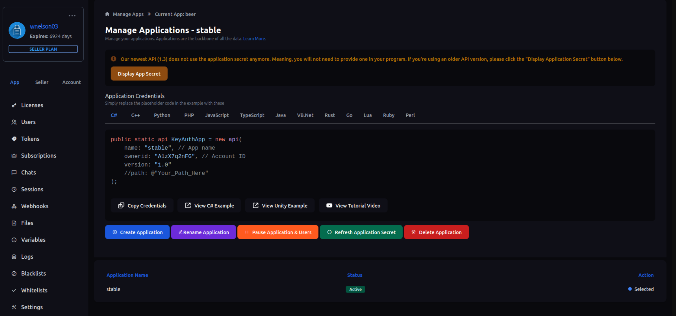Click the red Delete Application button
The height and width of the screenshot is (316, 676).
pos(436,232)
